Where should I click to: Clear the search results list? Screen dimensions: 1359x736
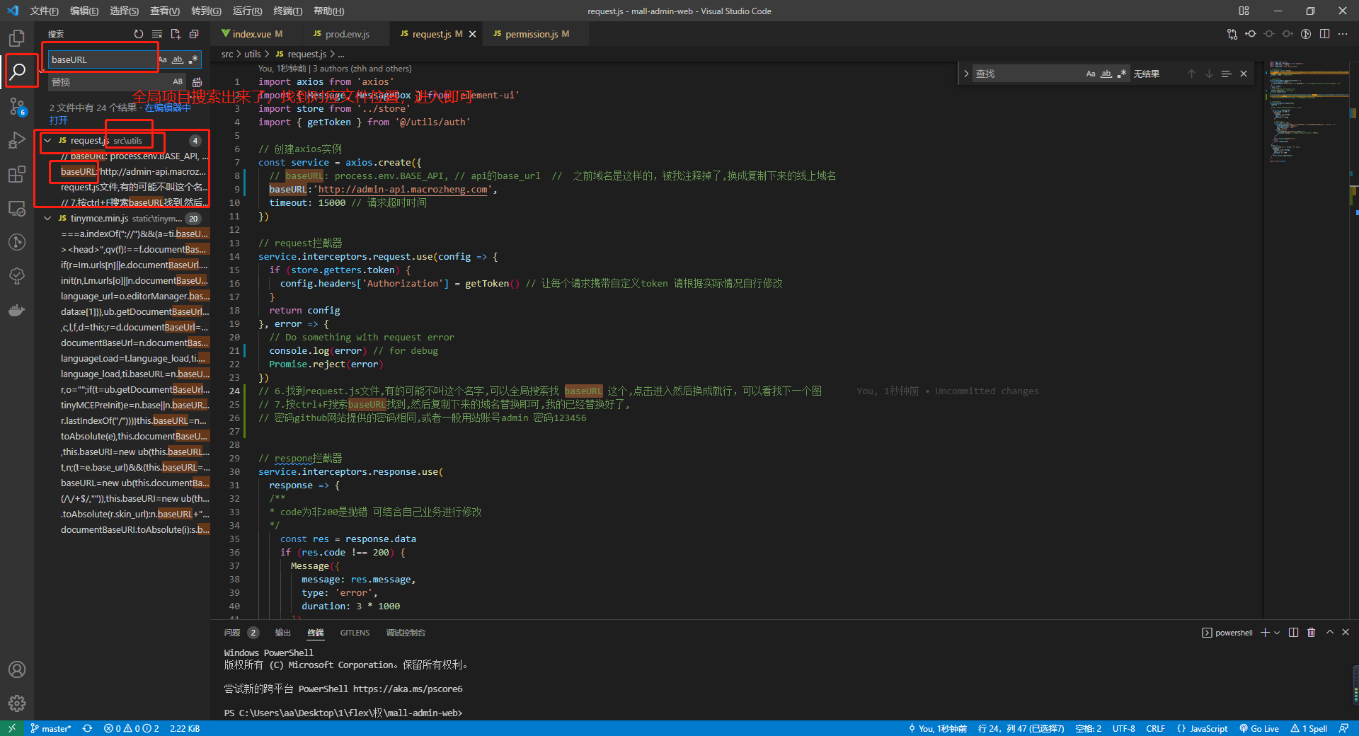point(157,34)
